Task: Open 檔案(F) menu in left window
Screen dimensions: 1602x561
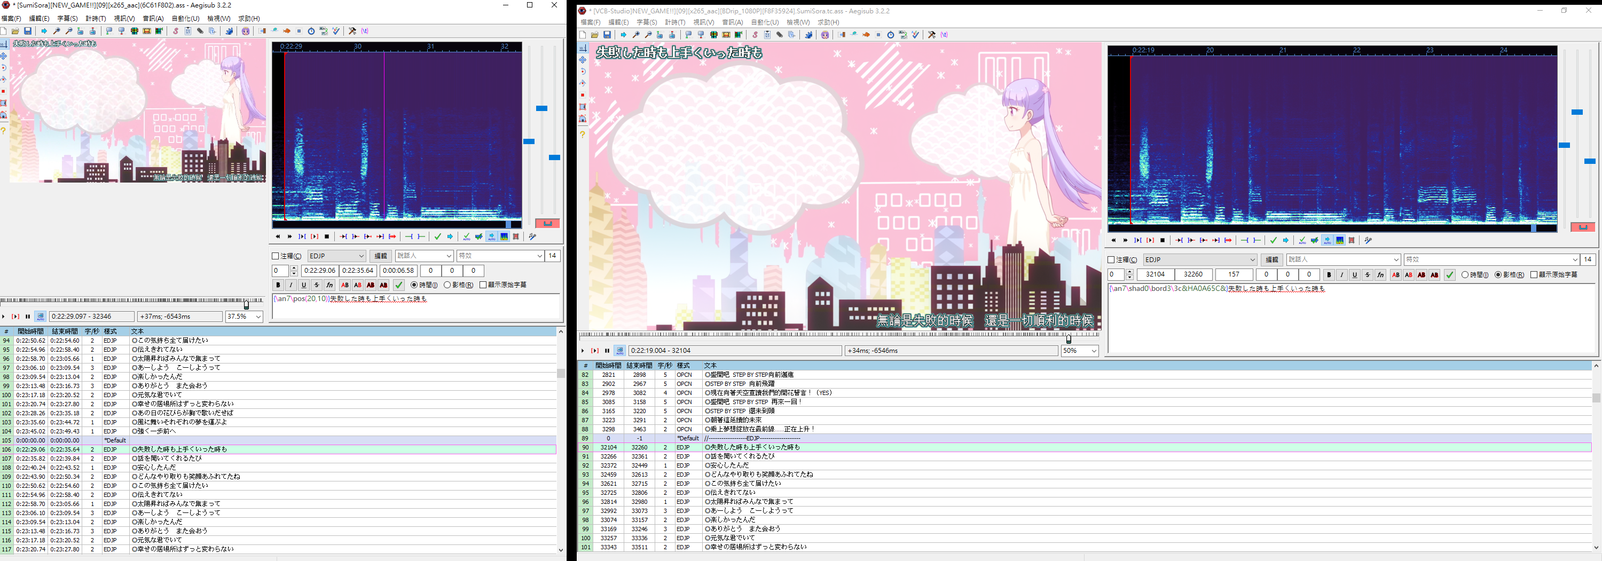Action: tap(11, 19)
